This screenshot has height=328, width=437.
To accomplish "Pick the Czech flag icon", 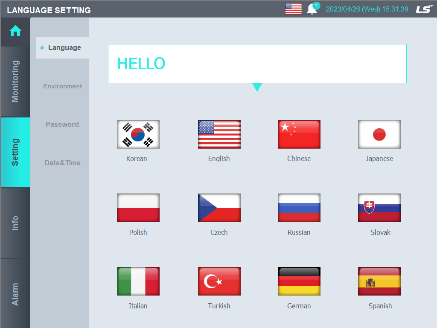I will [x=219, y=208].
